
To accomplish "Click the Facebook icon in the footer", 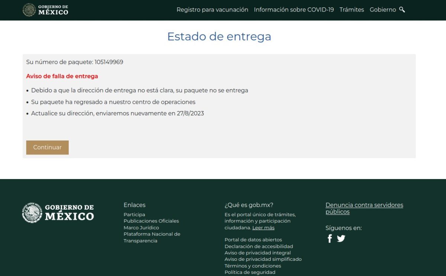I will tap(329, 239).
